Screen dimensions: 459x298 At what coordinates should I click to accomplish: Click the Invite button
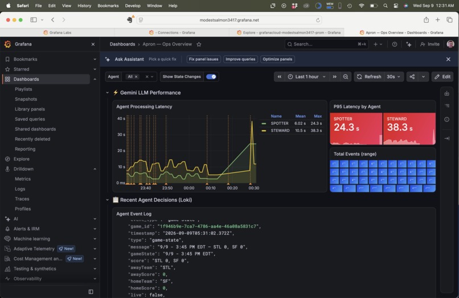point(430,44)
